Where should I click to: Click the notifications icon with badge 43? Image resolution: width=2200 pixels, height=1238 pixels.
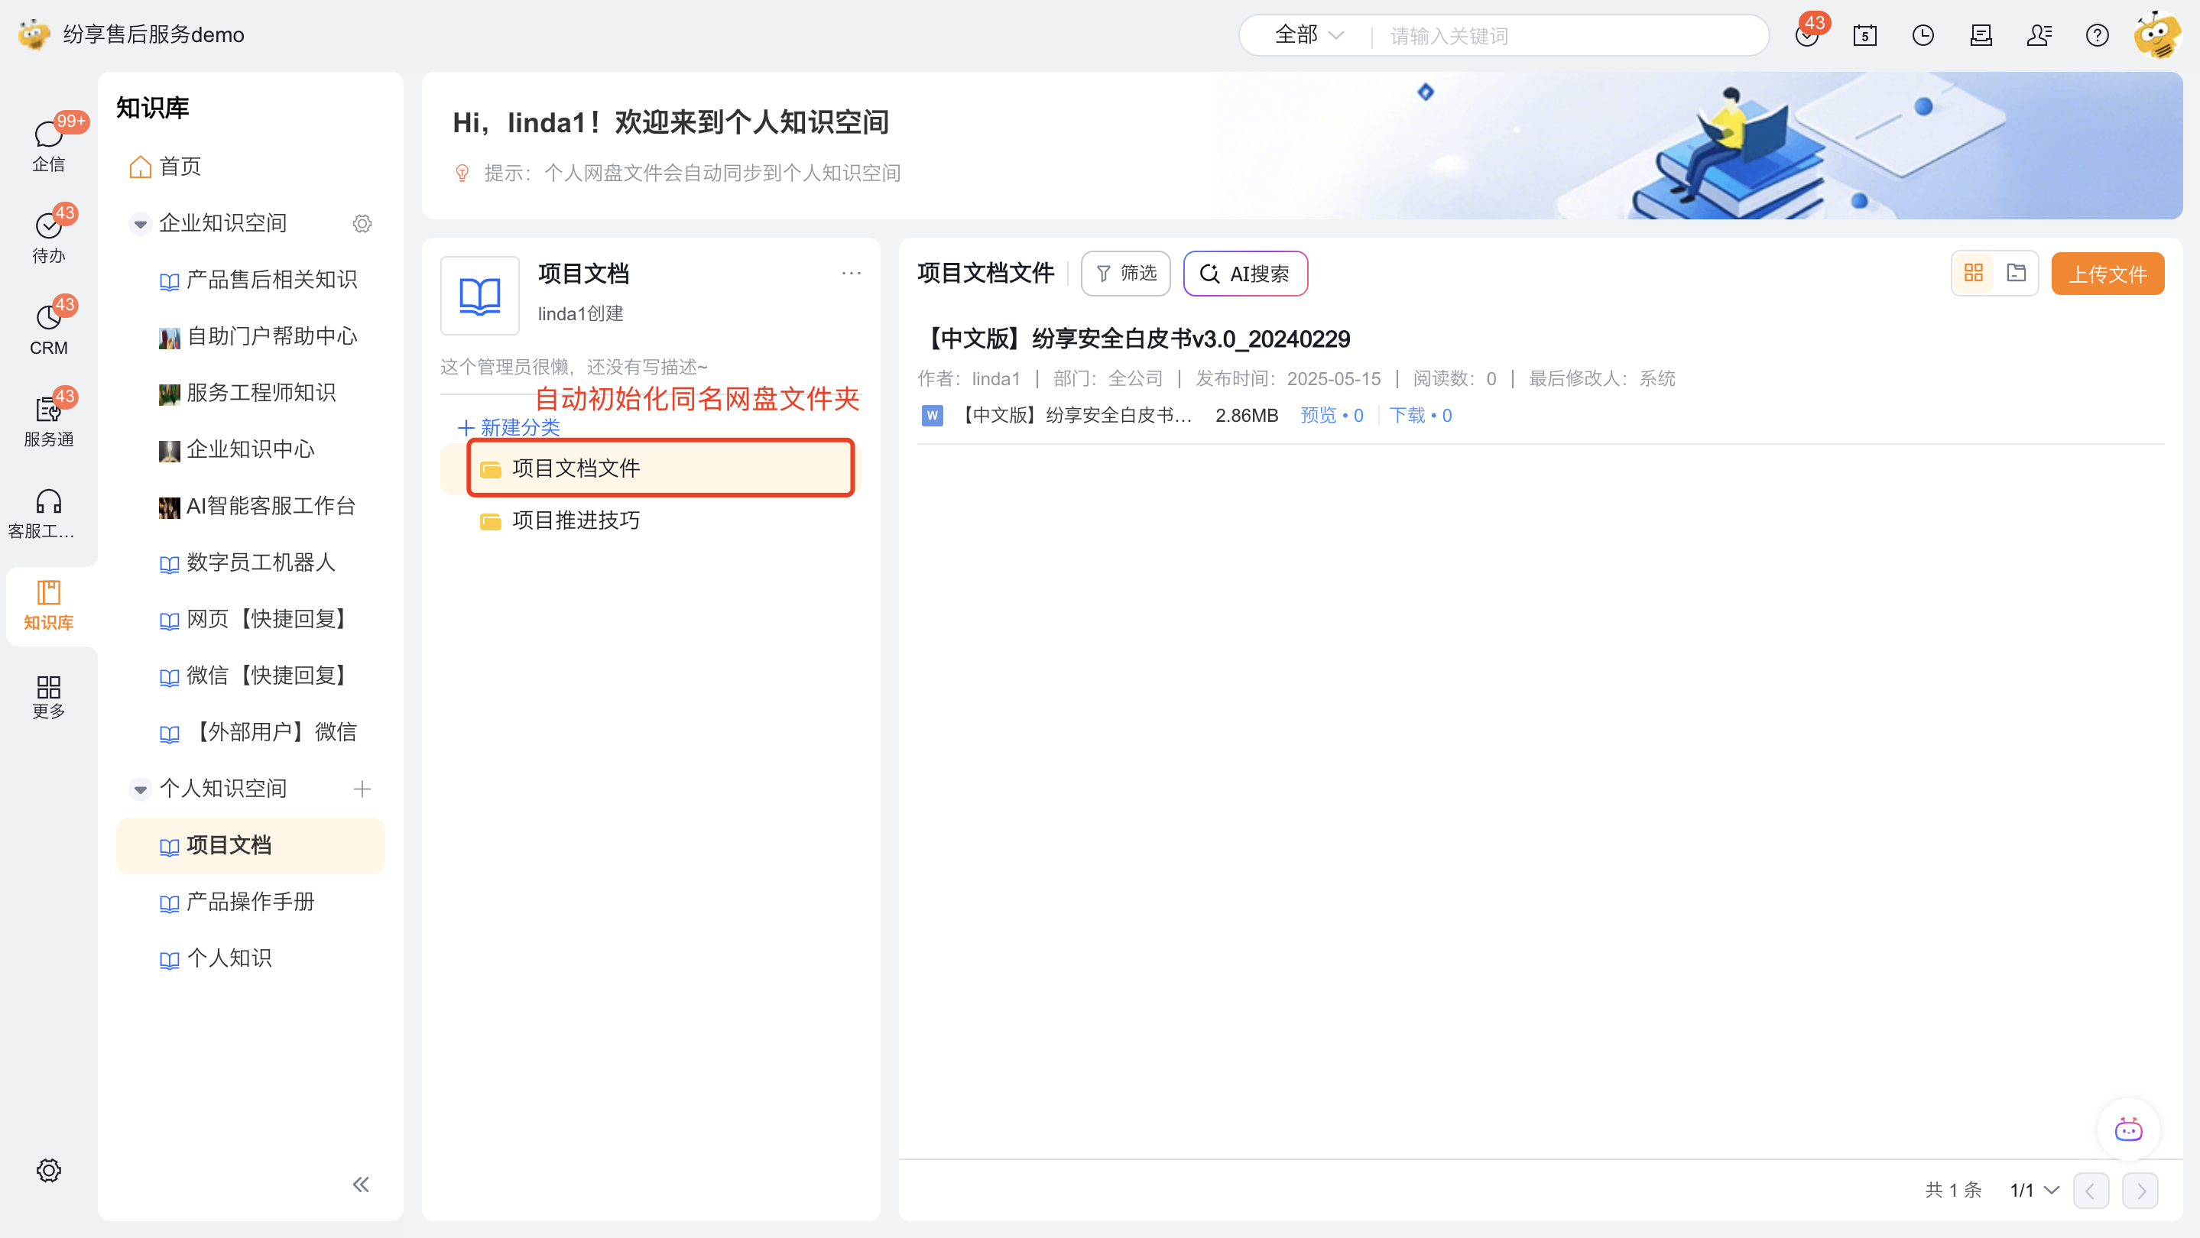click(x=1808, y=35)
